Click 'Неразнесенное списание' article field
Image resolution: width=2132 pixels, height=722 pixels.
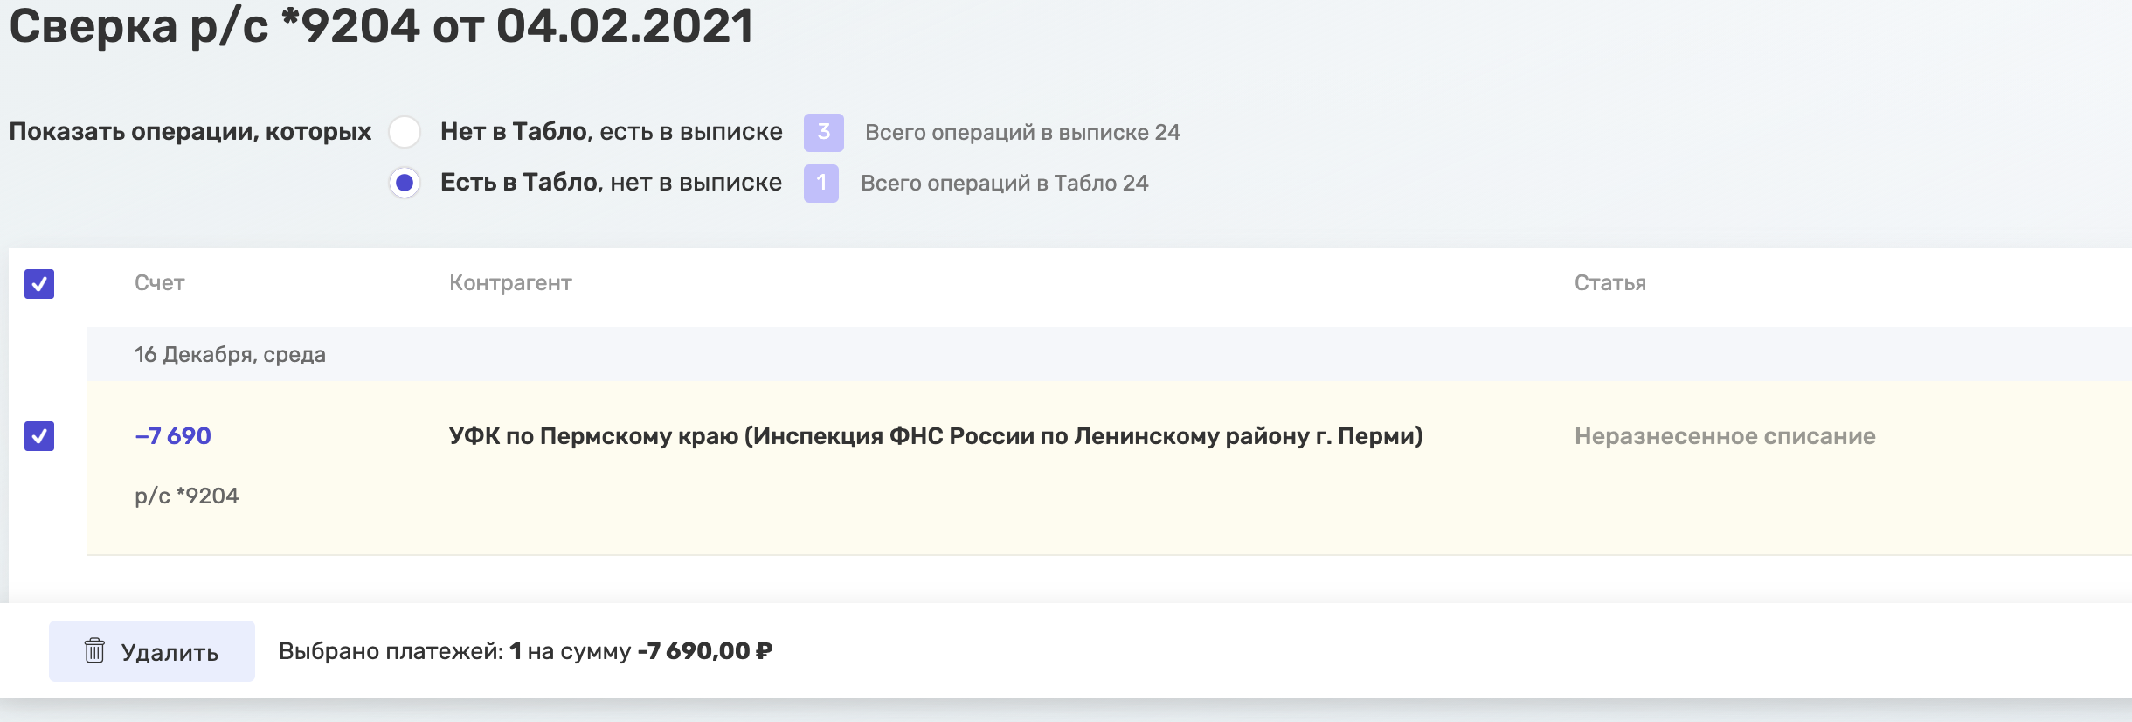pyautogui.click(x=1725, y=436)
